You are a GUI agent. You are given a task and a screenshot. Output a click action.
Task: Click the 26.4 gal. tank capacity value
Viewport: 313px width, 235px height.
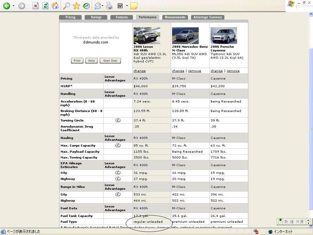[218, 216]
